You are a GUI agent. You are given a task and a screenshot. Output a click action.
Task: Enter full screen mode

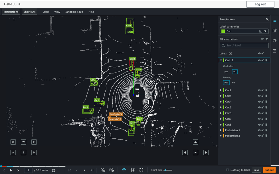(141, 170)
